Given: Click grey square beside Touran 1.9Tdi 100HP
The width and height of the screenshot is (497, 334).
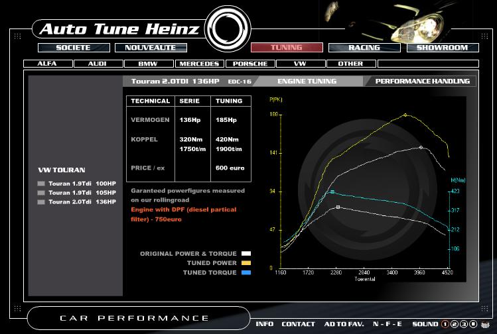Looking at the screenshot, I should (x=41, y=184).
